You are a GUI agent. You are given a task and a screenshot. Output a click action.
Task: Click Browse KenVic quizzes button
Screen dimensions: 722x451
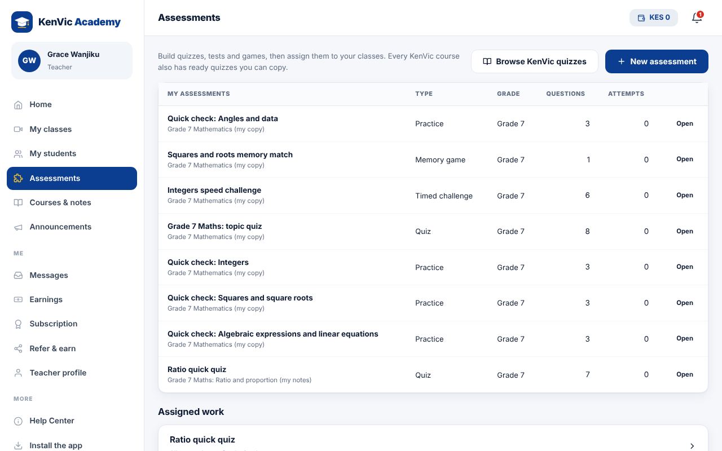(x=535, y=61)
